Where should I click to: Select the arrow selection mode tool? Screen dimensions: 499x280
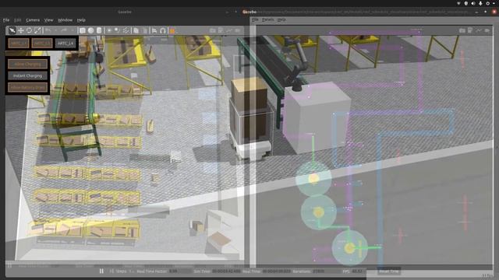(x=12, y=30)
